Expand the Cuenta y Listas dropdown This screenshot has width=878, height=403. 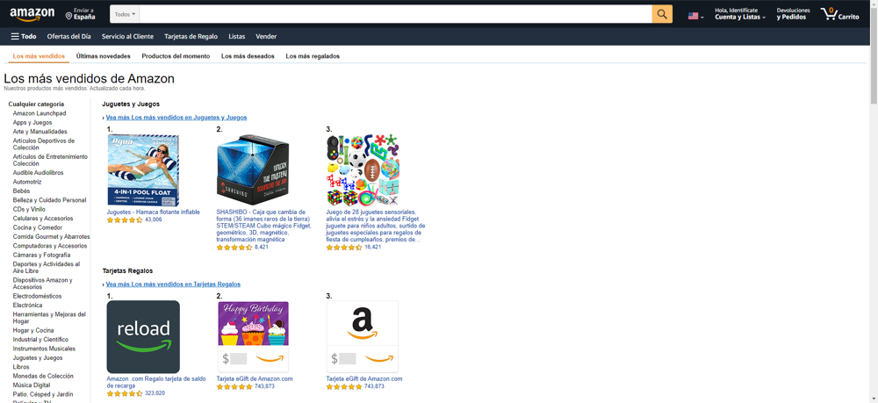739,14
